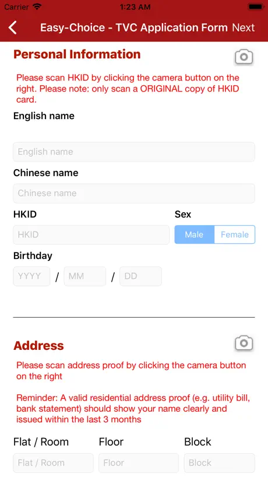This screenshot has width=268, height=477.
Task: Tap the Address section heading
Action: (38, 346)
